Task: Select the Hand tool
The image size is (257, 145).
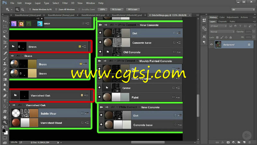Action: click(5, 117)
